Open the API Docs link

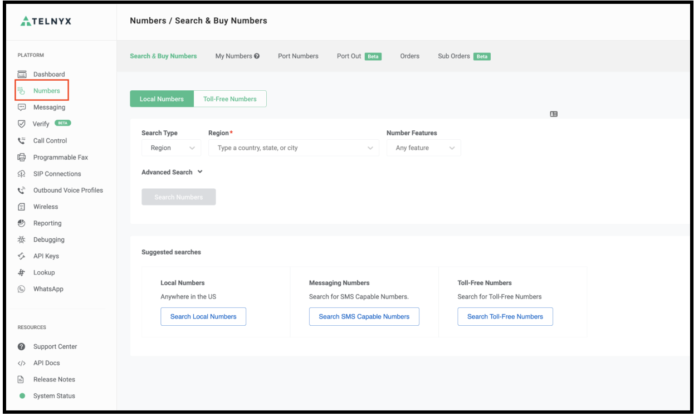[x=47, y=363]
